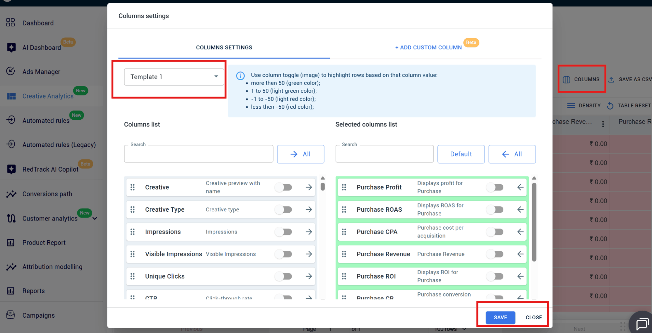652x333 pixels.
Task: Toggle highlight for Unique Clicks
Action: (x=283, y=276)
